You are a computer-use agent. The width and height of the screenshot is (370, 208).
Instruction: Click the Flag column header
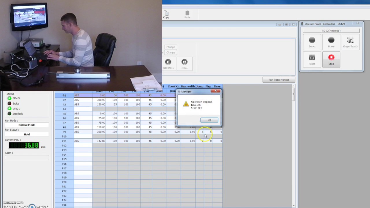coord(208,86)
